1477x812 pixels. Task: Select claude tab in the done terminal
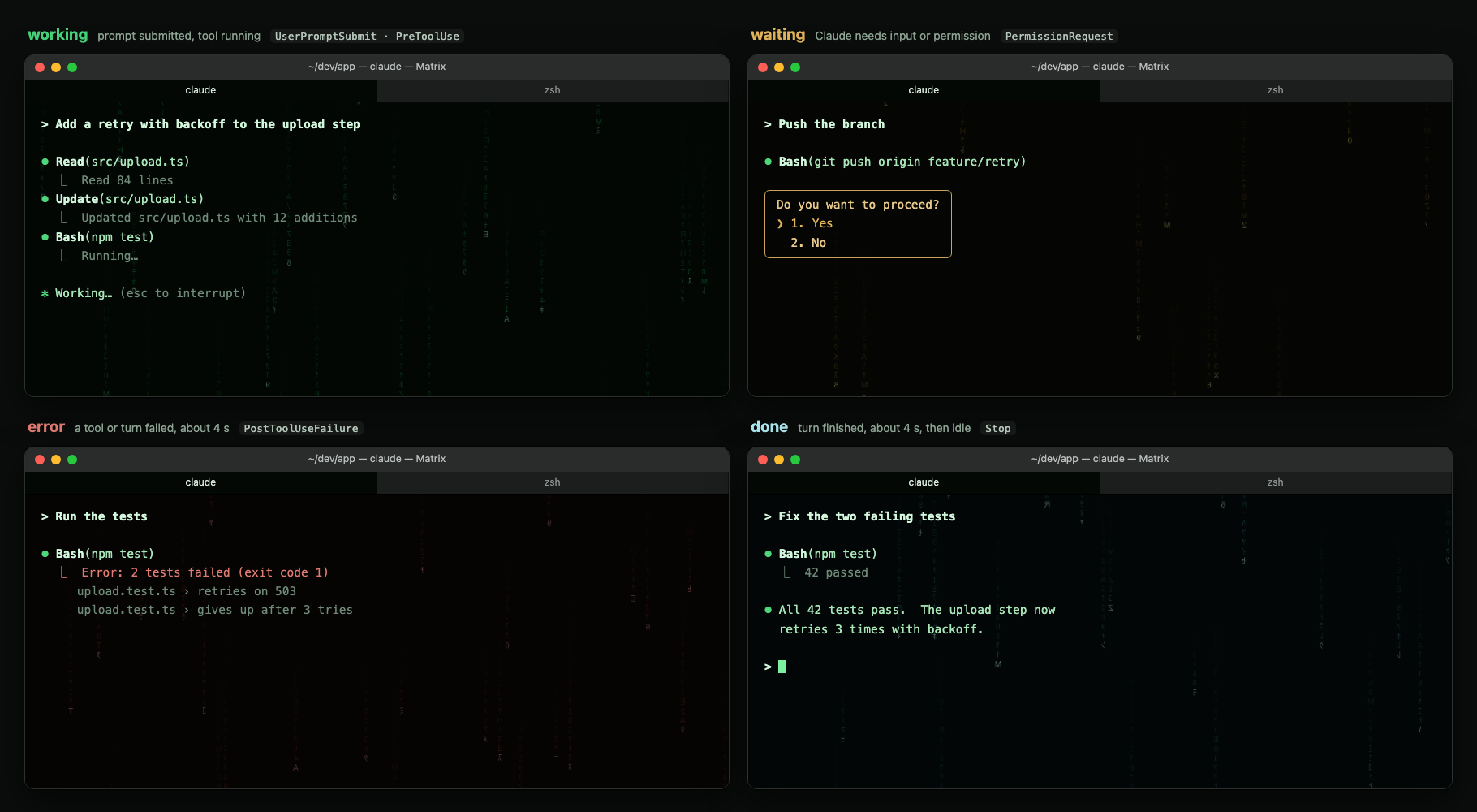924,482
